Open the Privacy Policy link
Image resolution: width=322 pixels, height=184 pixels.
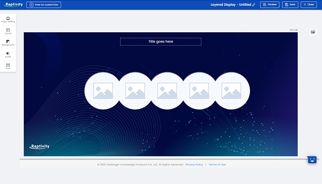(x=194, y=165)
